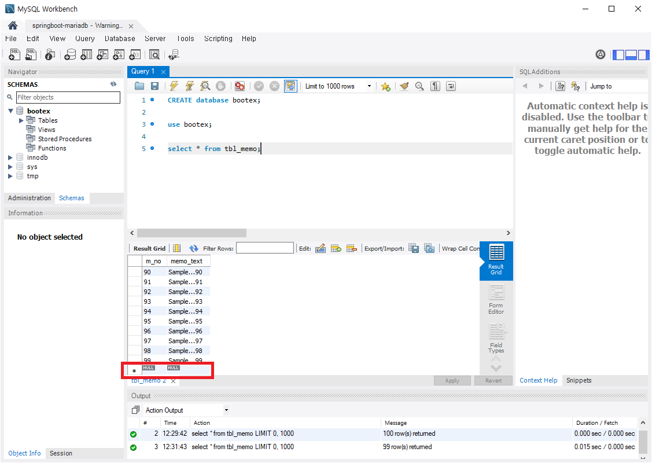Create new schema toolbar icon
This screenshot has height=463, width=652.
pyautogui.click(x=70, y=54)
